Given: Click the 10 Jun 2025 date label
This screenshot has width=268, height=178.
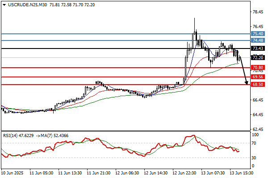Looking at the screenshot, I should coord(13,173).
